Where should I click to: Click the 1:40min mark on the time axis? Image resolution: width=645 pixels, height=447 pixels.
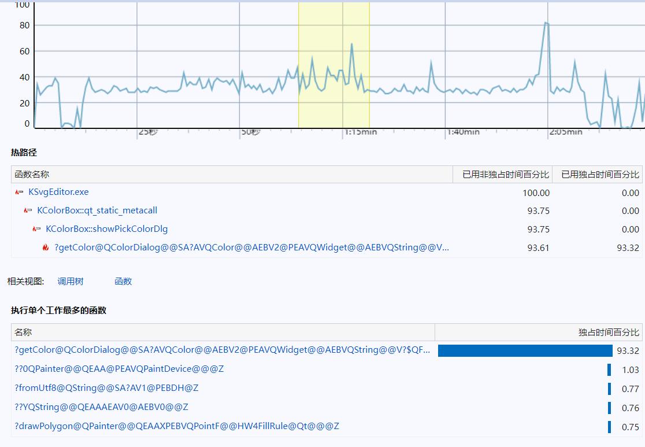(x=463, y=132)
